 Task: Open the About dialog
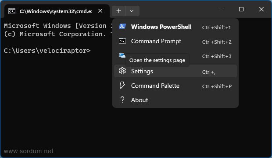175,100
